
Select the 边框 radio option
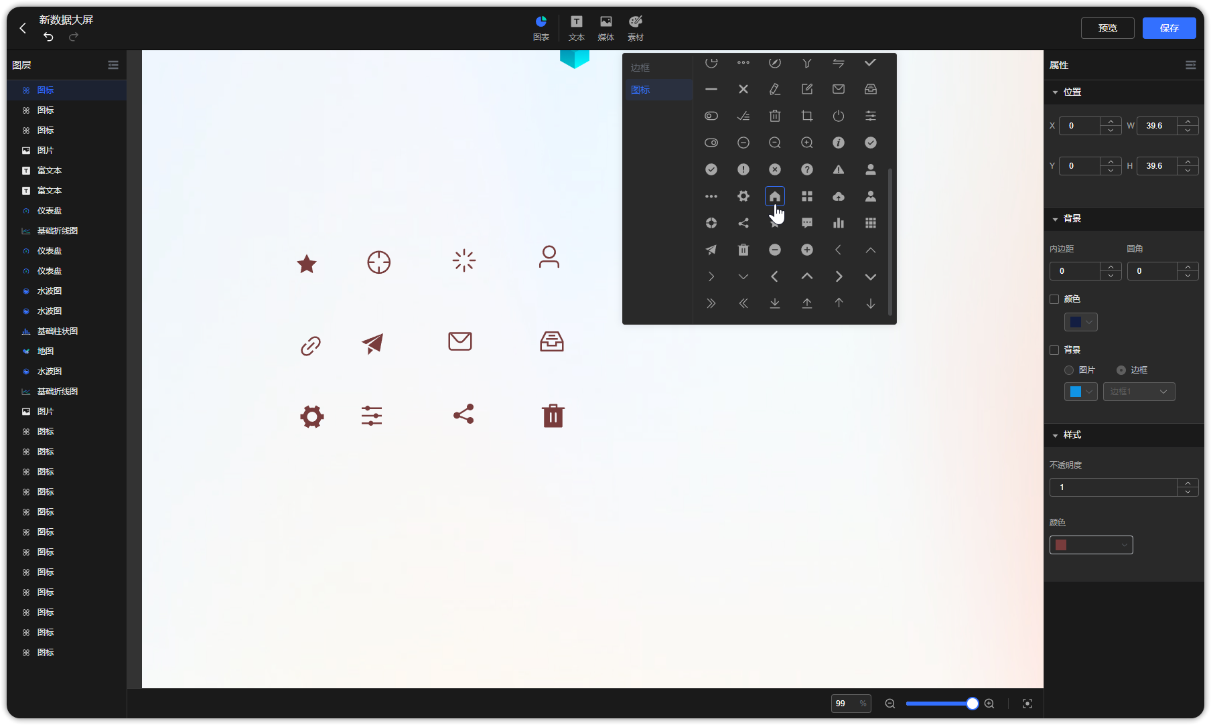[x=1121, y=370]
